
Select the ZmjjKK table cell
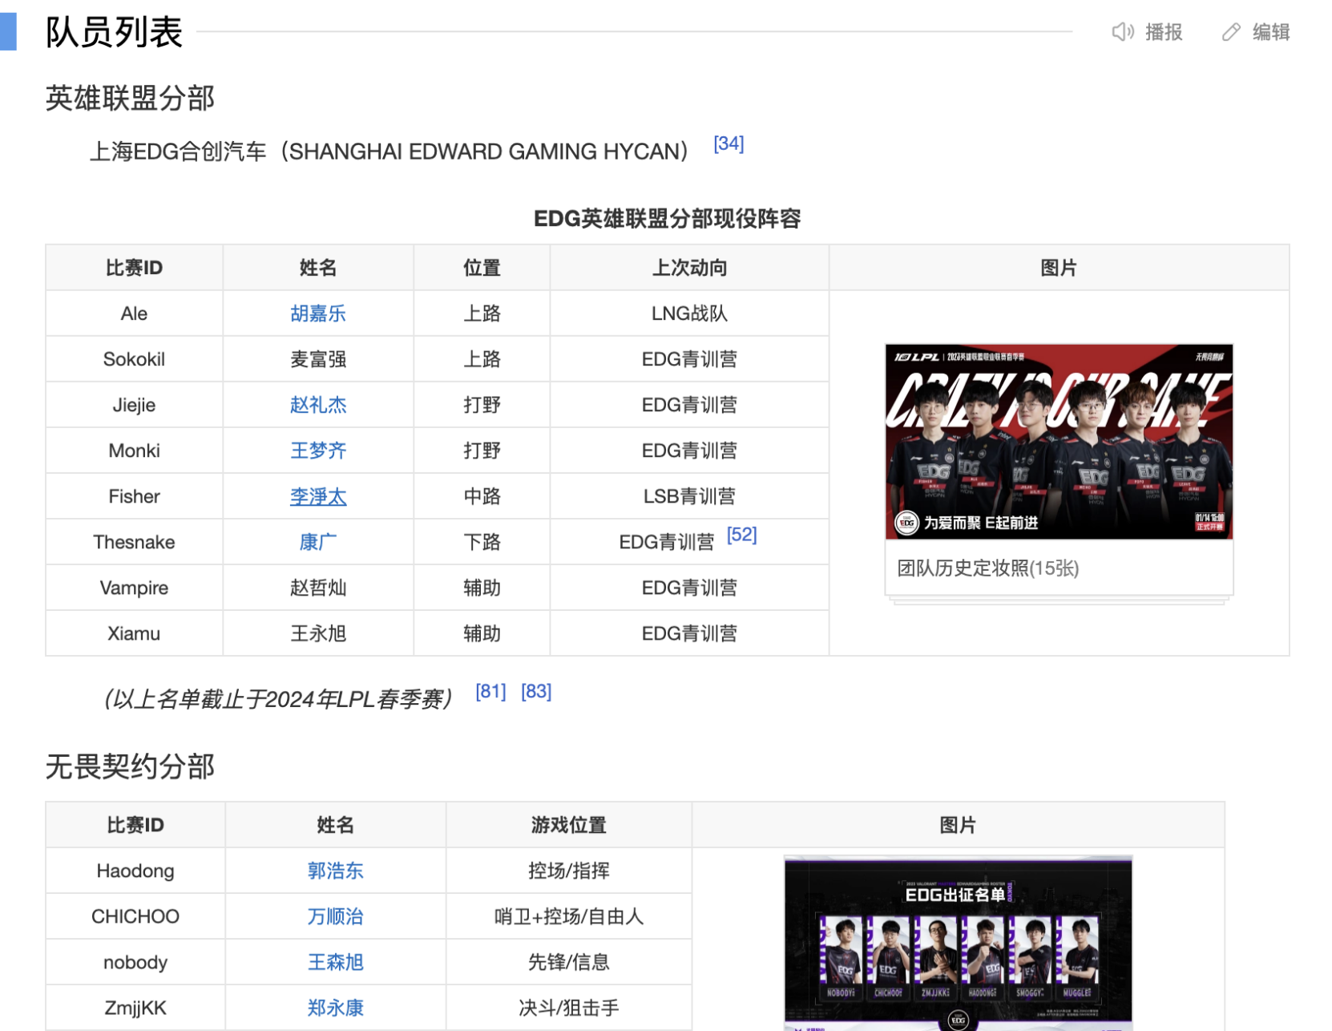[x=135, y=1008]
